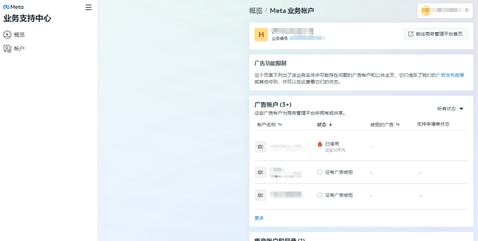Click the external link icon on 前往商务管理平台首页

click(411, 34)
